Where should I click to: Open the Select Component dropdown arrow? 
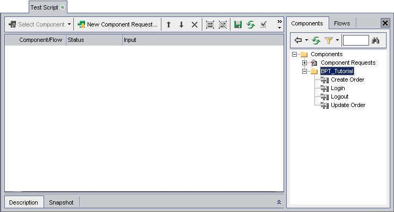pyautogui.click(x=69, y=24)
